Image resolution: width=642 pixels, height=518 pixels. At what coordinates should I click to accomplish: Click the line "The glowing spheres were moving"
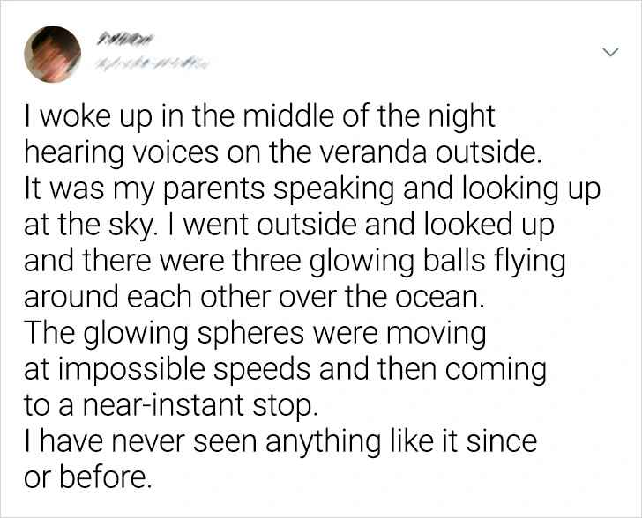(x=255, y=334)
